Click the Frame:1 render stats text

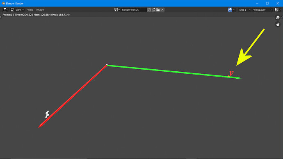[36, 15]
